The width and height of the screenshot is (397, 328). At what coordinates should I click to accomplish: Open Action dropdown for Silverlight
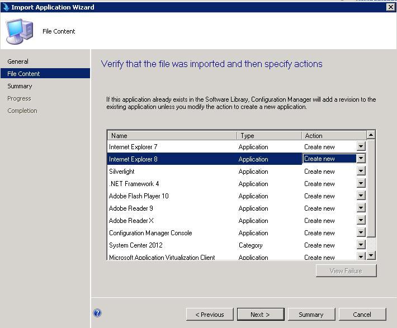[361, 171]
